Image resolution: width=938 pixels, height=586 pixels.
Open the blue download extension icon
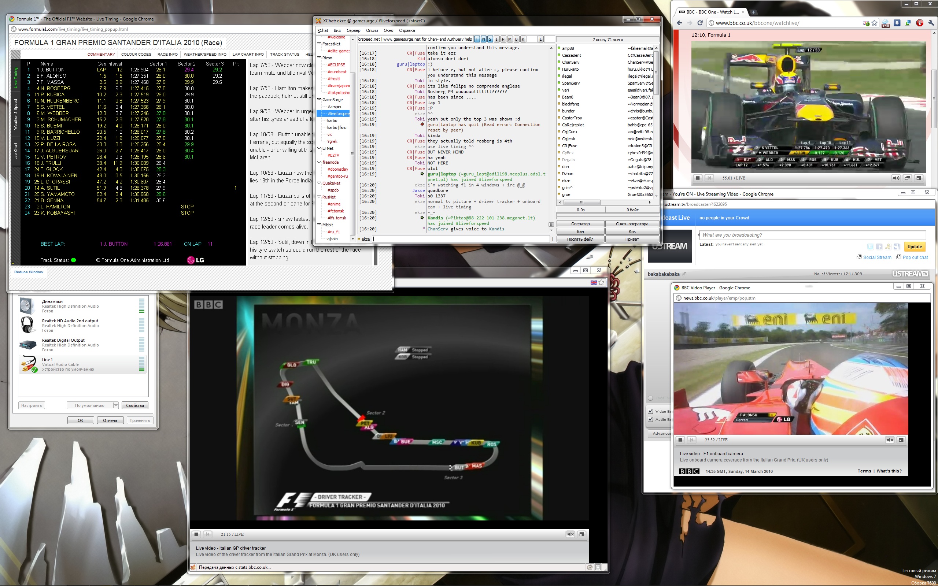897,23
